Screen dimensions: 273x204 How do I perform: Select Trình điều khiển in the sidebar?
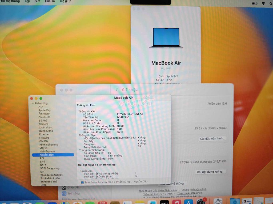tap(50, 178)
